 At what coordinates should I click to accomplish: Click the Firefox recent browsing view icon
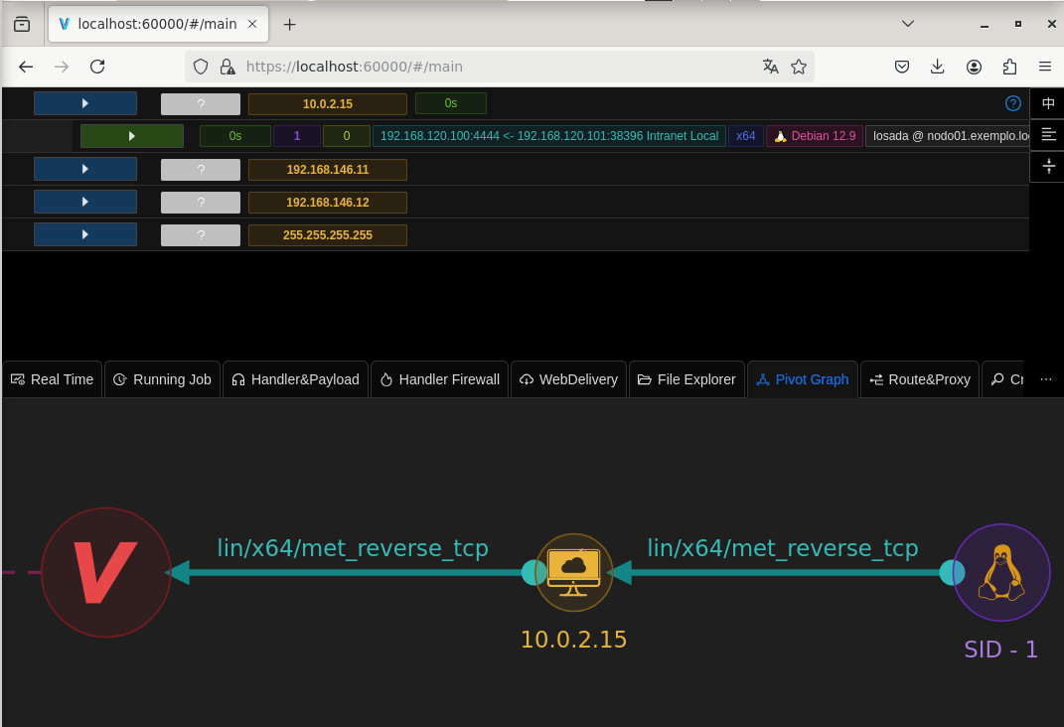(22, 25)
